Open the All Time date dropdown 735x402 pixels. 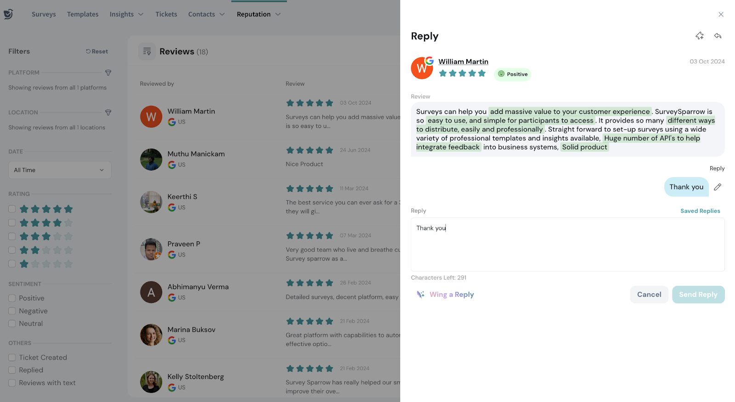click(60, 170)
